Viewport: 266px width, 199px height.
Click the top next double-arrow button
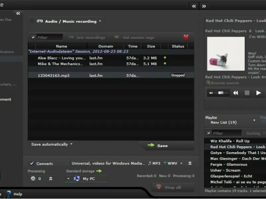pyautogui.click(x=204, y=6)
